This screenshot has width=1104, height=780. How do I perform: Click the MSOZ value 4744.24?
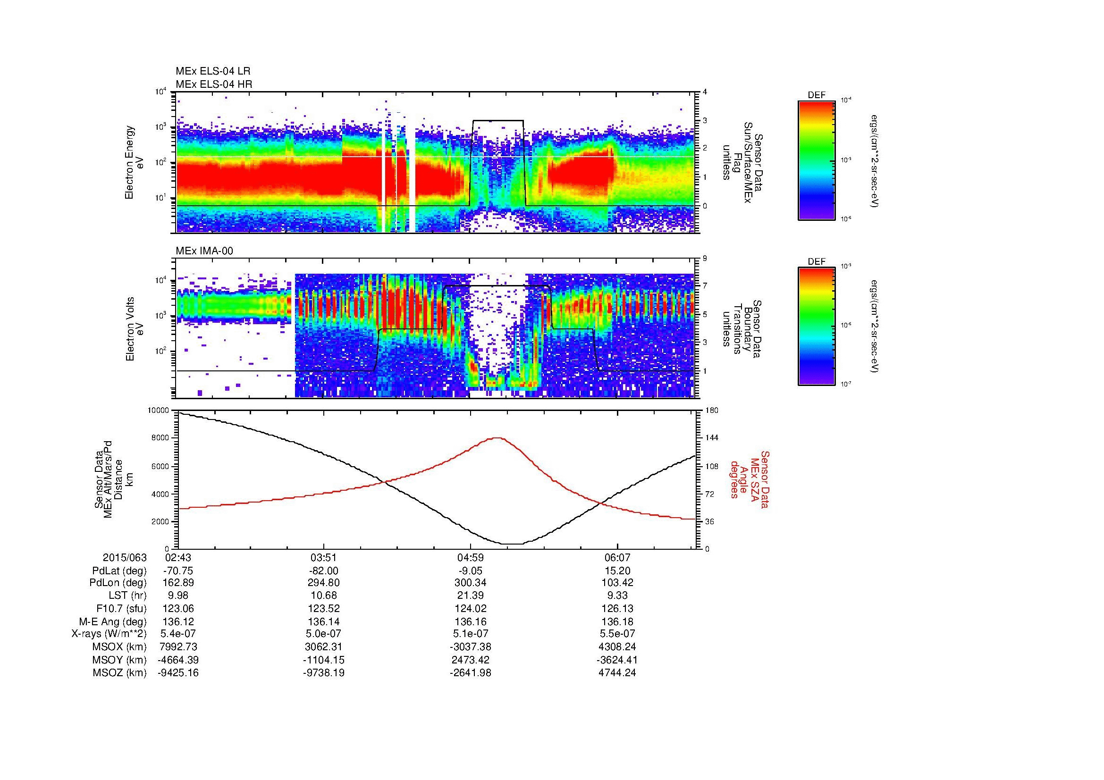tap(617, 673)
